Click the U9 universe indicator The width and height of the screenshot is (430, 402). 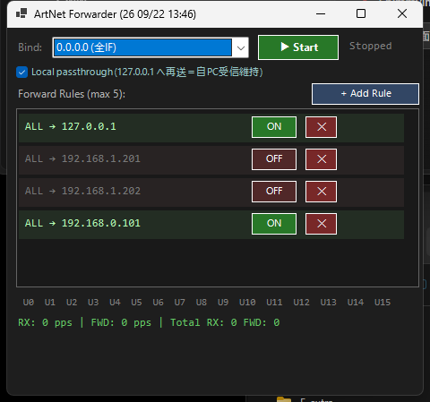(223, 303)
